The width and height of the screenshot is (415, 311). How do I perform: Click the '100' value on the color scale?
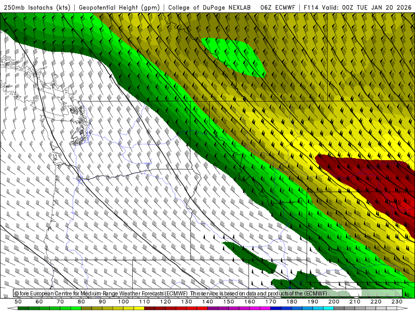pyautogui.click(x=123, y=302)
